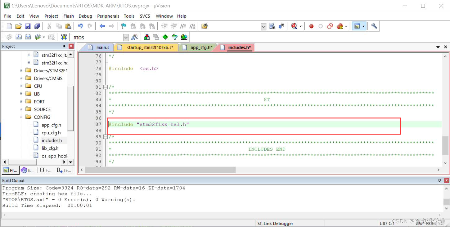Click the Save All icon
Viewport: 450px width, 227px height.
pos(37,26)
